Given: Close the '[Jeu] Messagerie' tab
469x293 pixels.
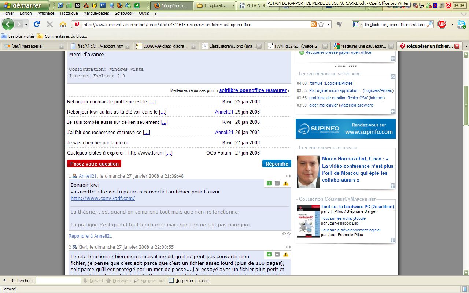Looking at the screenshot, I should [62, 46].
